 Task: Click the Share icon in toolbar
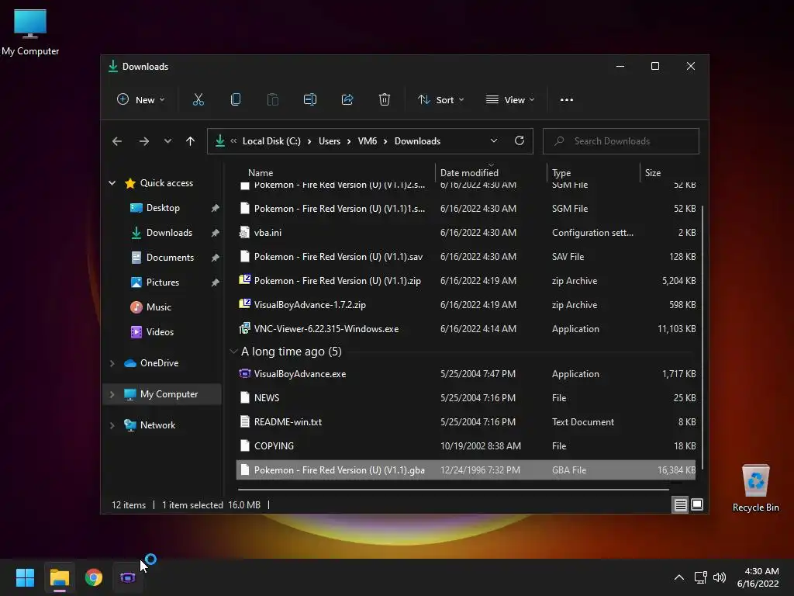click(x=347, y=100)
